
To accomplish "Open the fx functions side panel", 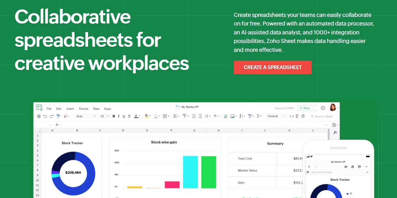I will click(x=335, y=133).
